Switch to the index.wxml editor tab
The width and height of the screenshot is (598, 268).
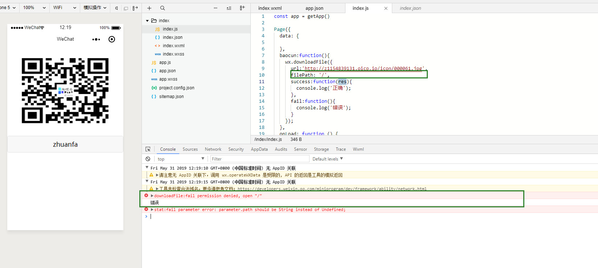[x=270, y=8]
